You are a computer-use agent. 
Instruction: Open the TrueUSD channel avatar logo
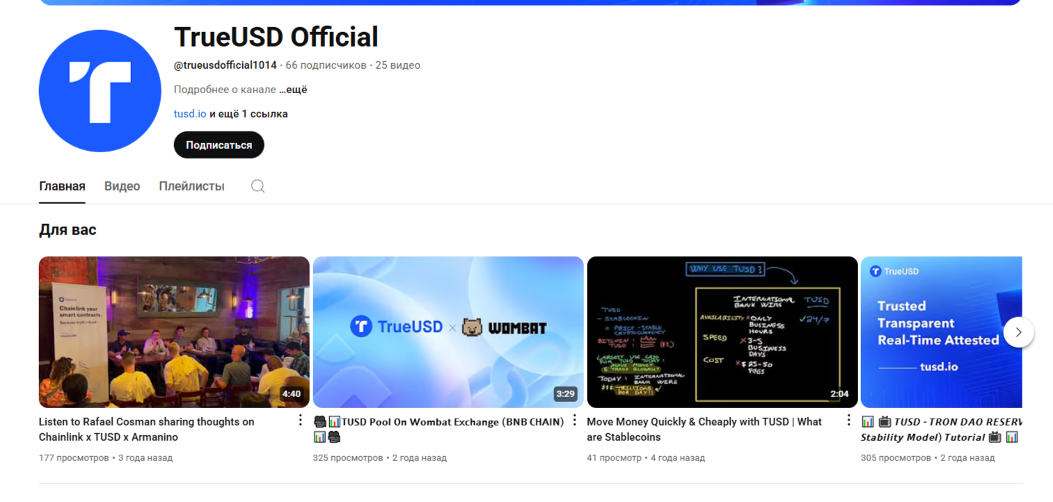click(x=100, y=91)
